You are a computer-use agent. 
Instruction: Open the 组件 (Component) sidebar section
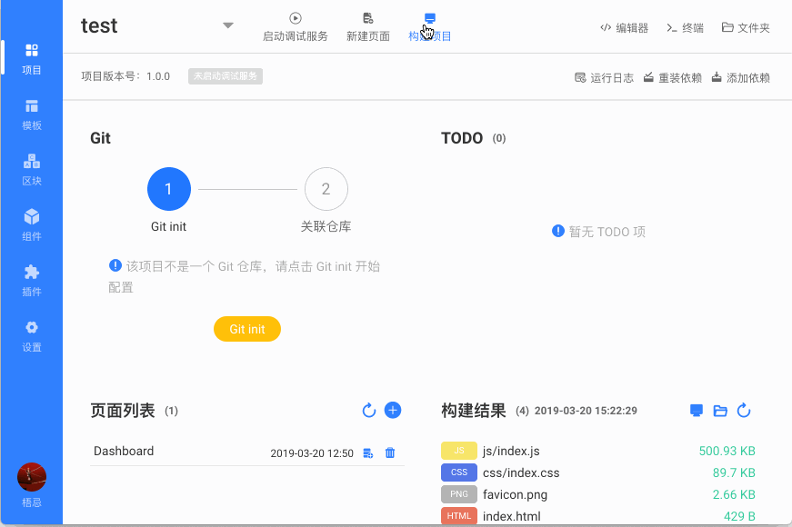point(31,225)
